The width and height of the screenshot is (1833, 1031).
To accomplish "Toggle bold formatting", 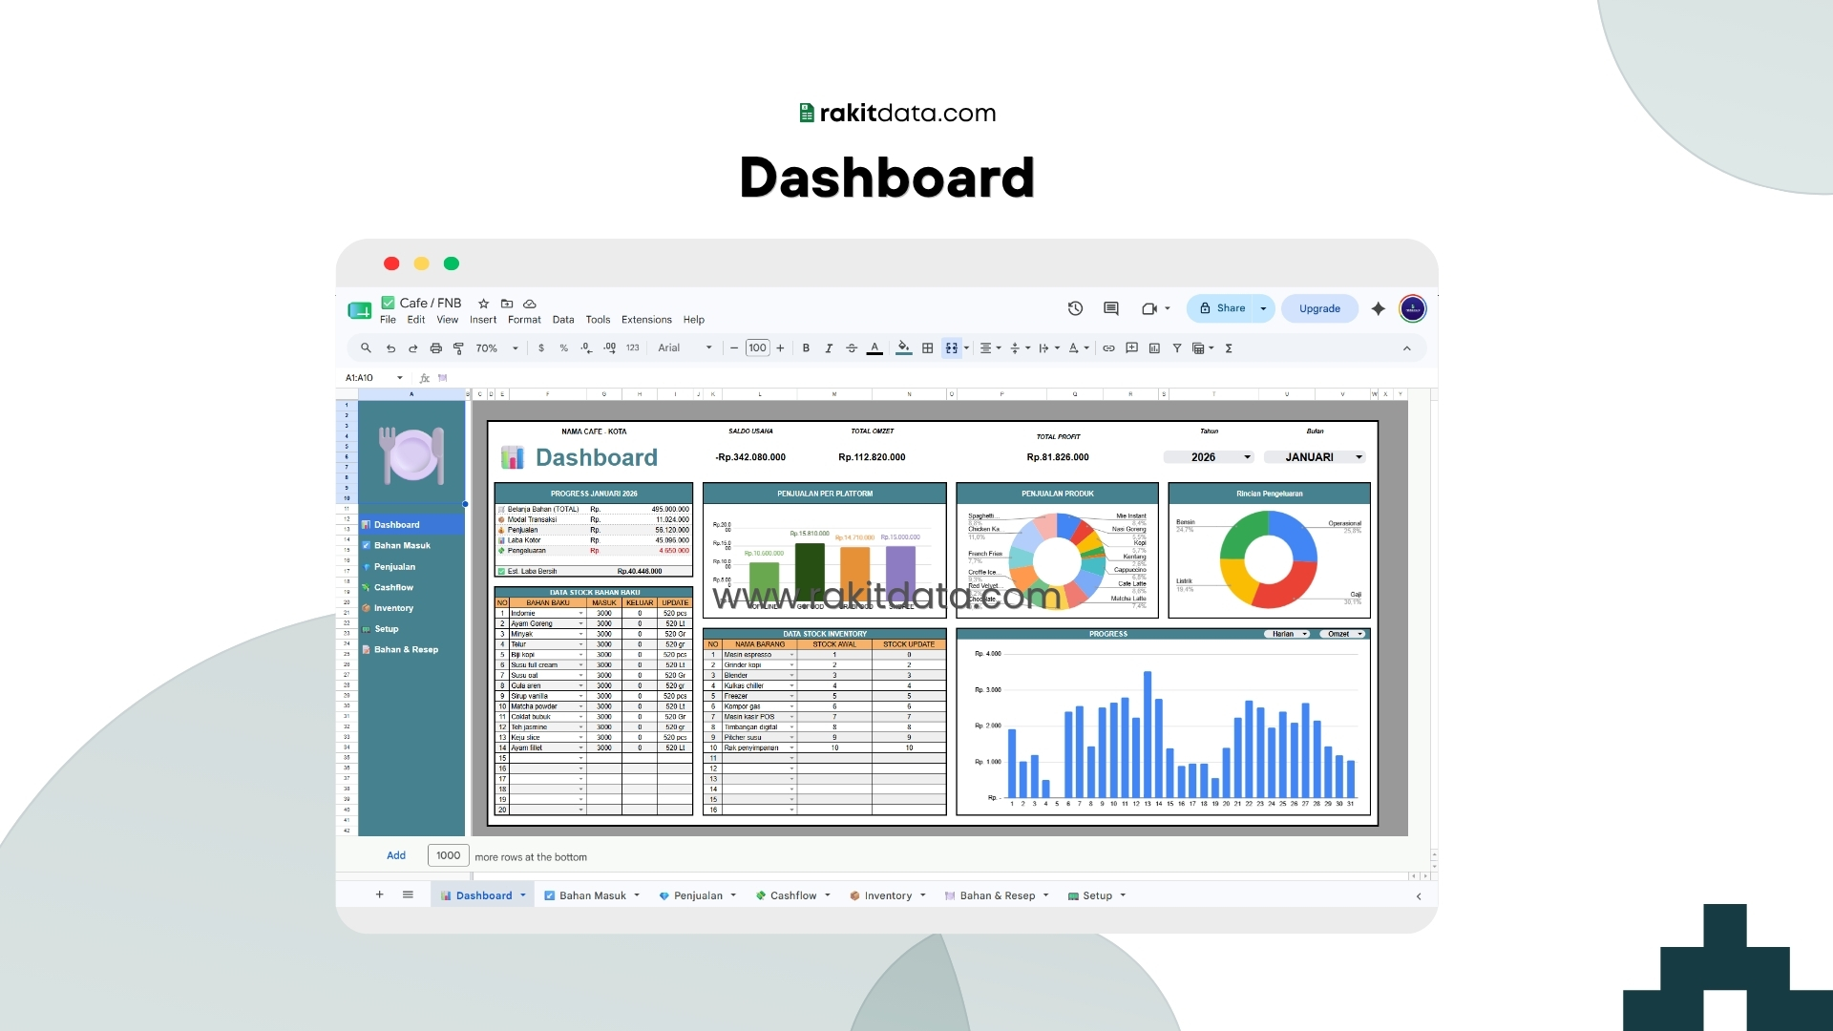I will point(806,348).
